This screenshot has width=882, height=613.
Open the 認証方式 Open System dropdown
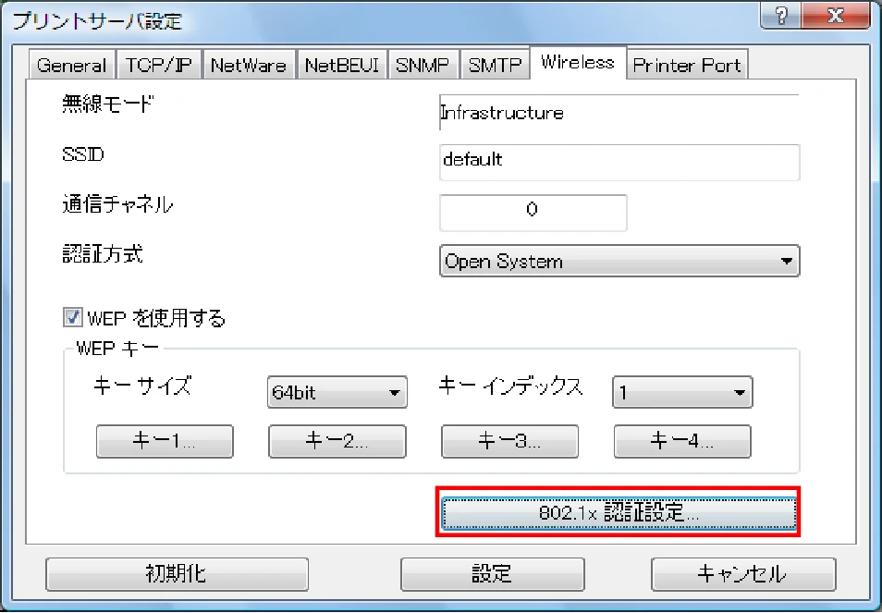[619, 261]
